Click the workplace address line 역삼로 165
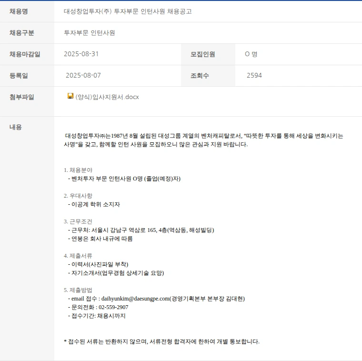 click(x=141, y=230)
